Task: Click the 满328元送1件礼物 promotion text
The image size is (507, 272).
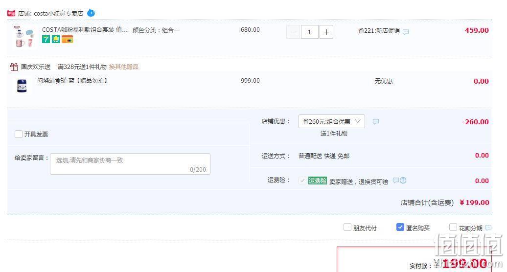Action: (x=82, y=67)
